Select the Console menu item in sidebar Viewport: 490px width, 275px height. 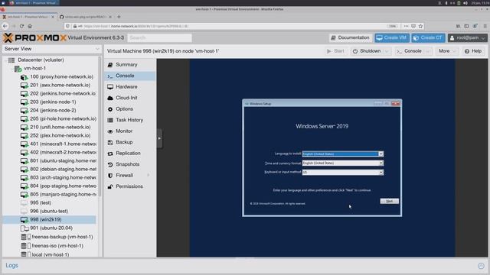[130, 76]
